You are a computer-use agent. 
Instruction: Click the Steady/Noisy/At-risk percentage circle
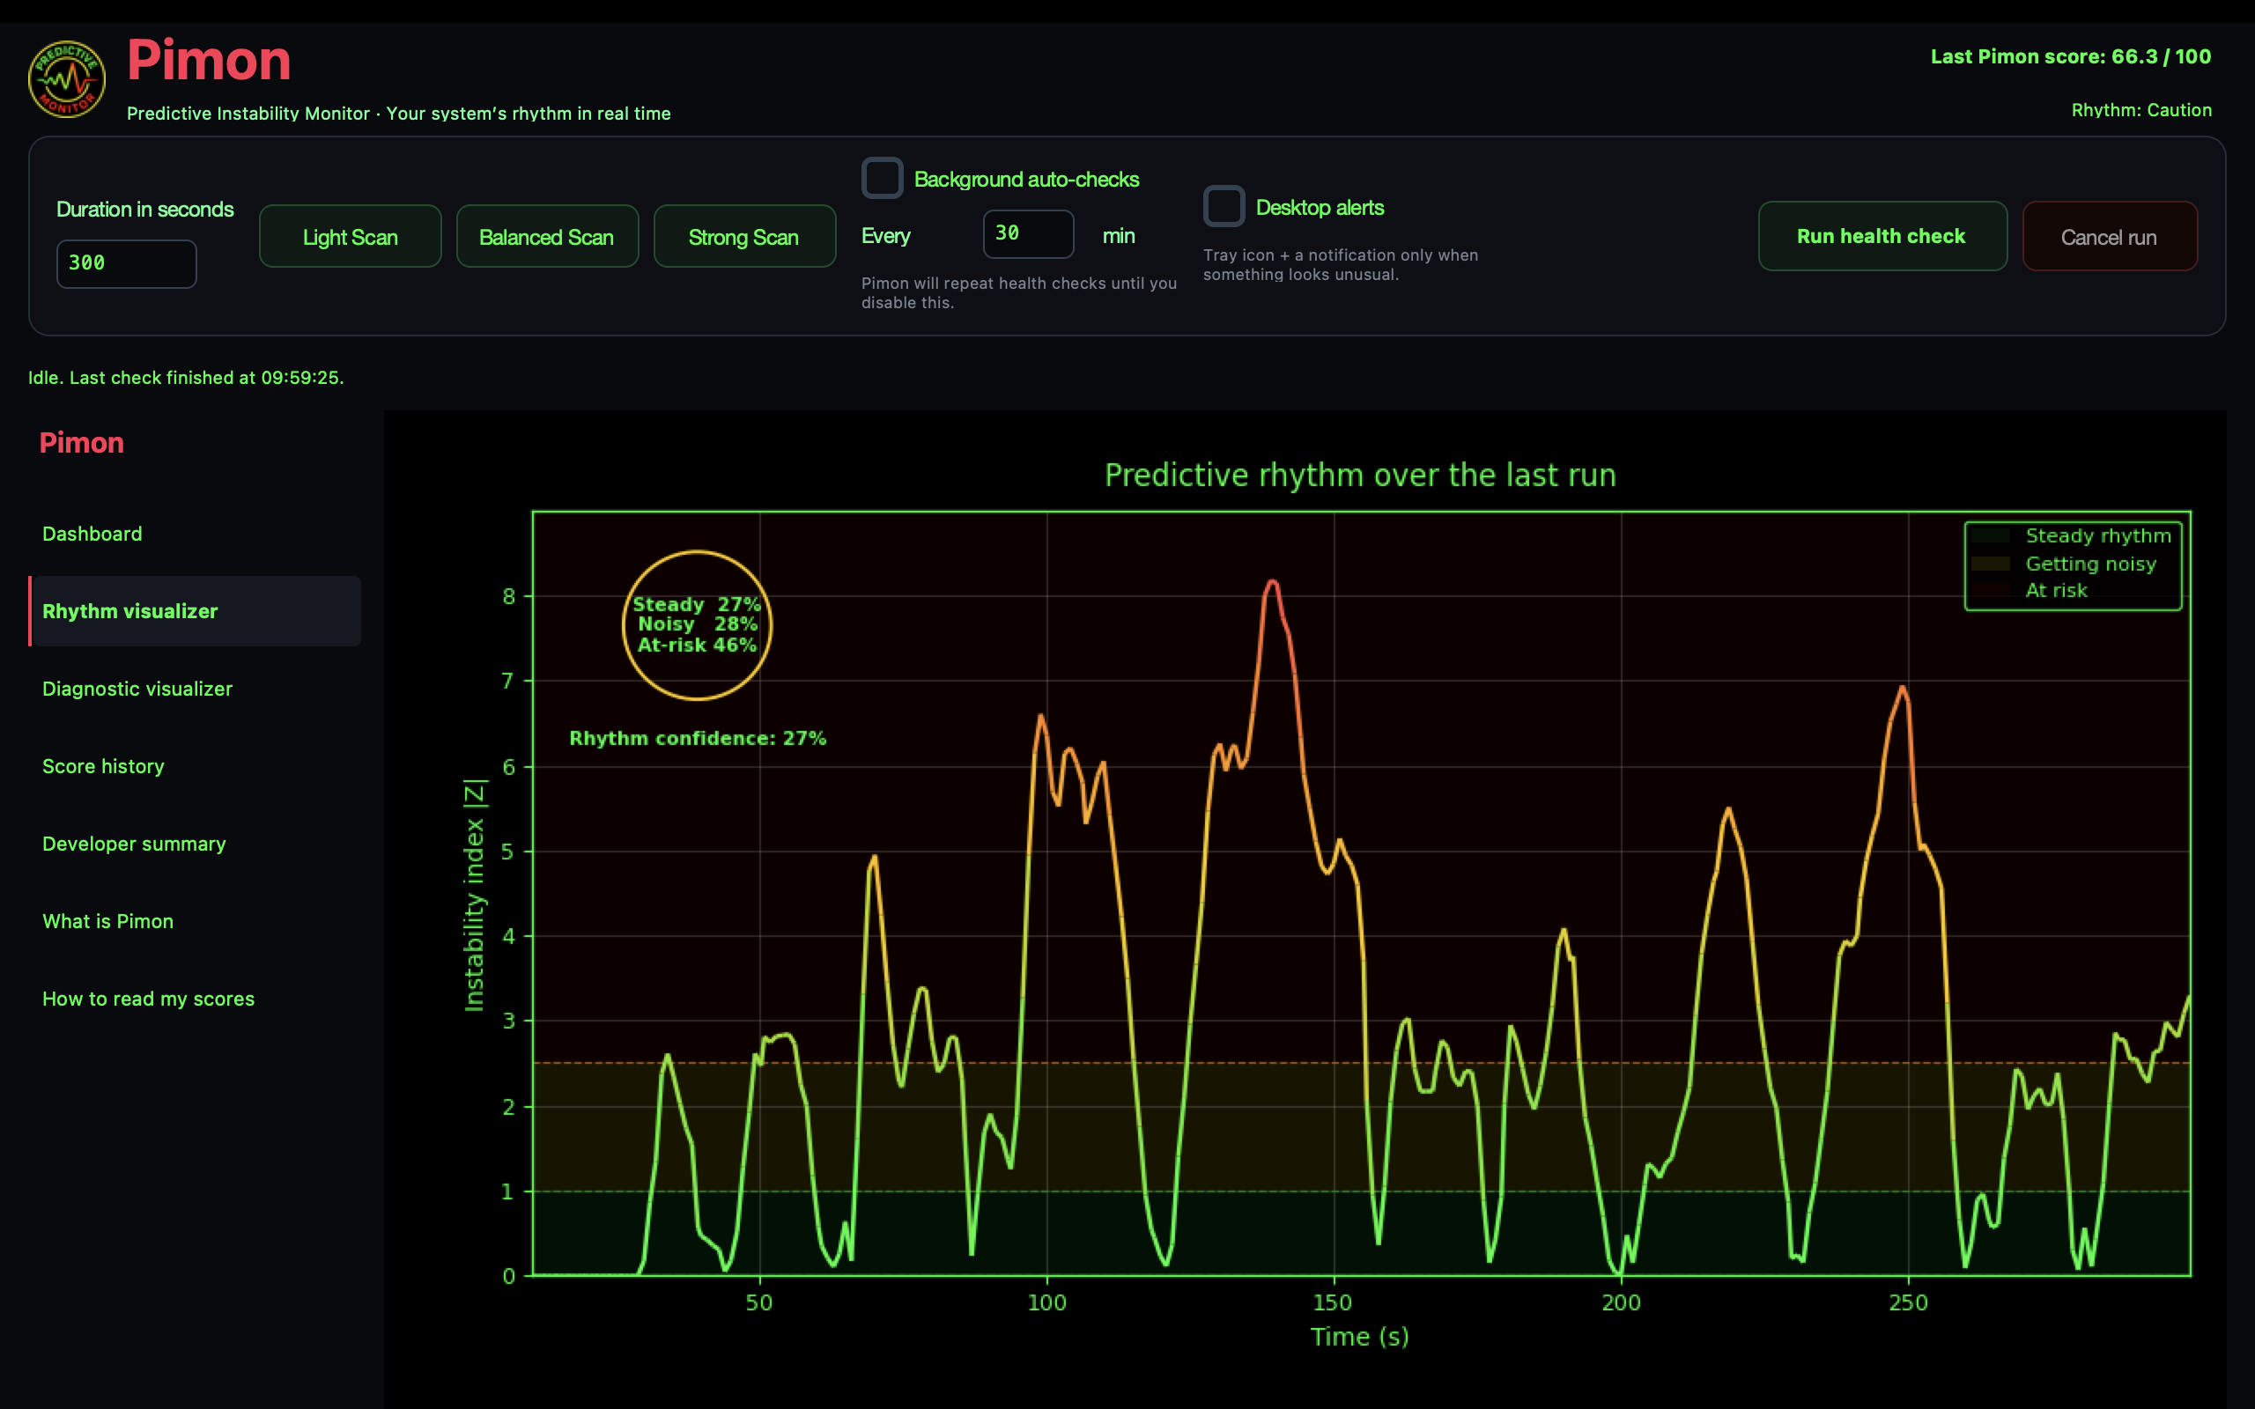pos(697,625)
